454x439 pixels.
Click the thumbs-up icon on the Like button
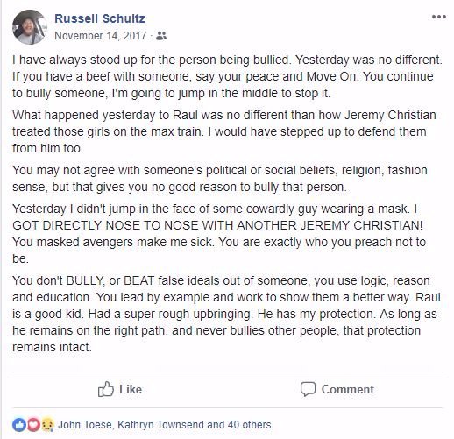coord(106,389)
